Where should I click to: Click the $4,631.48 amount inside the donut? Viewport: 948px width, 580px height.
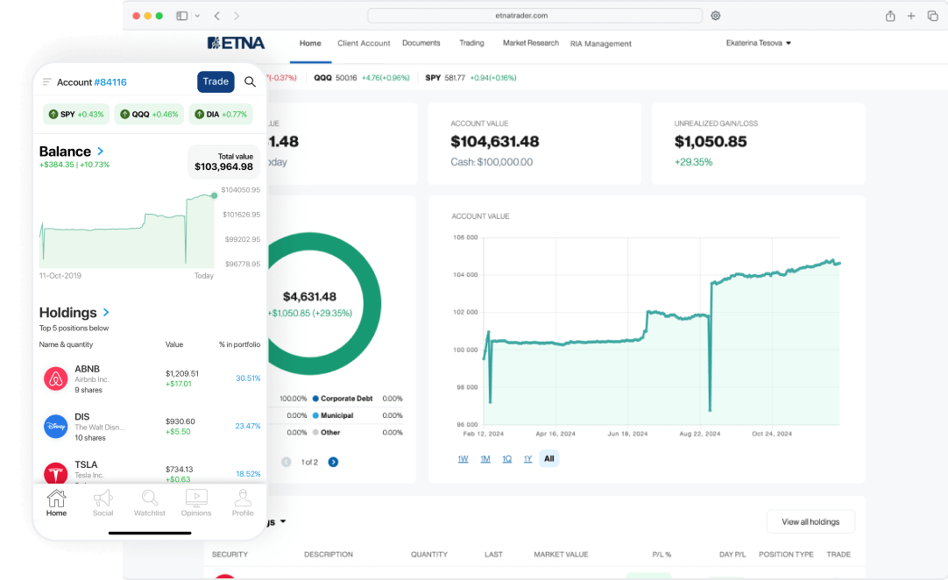[x=309, y=297]
